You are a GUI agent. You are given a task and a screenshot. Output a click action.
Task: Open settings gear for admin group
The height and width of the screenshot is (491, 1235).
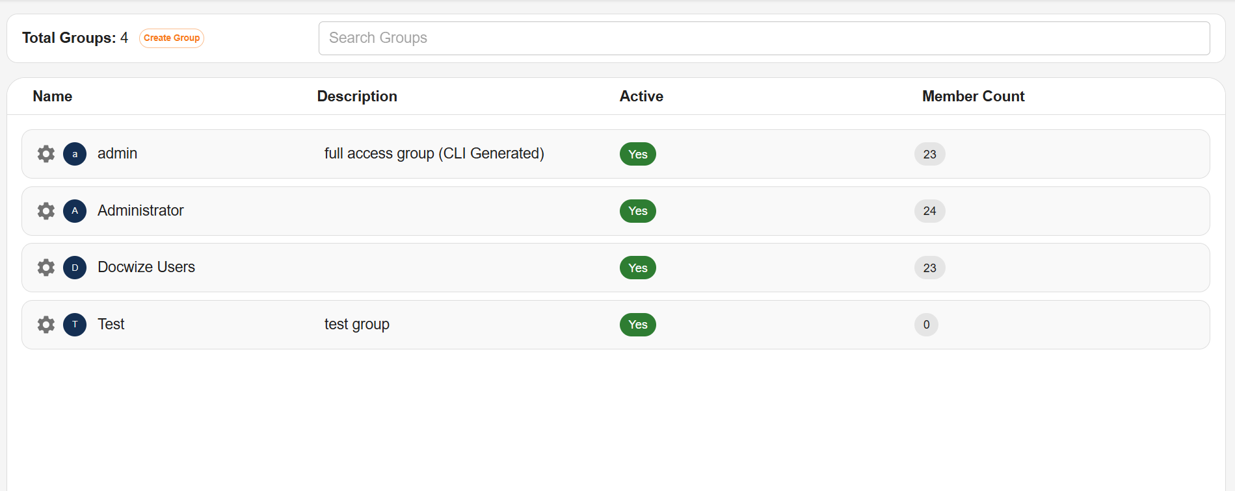(x=46, y=154)
